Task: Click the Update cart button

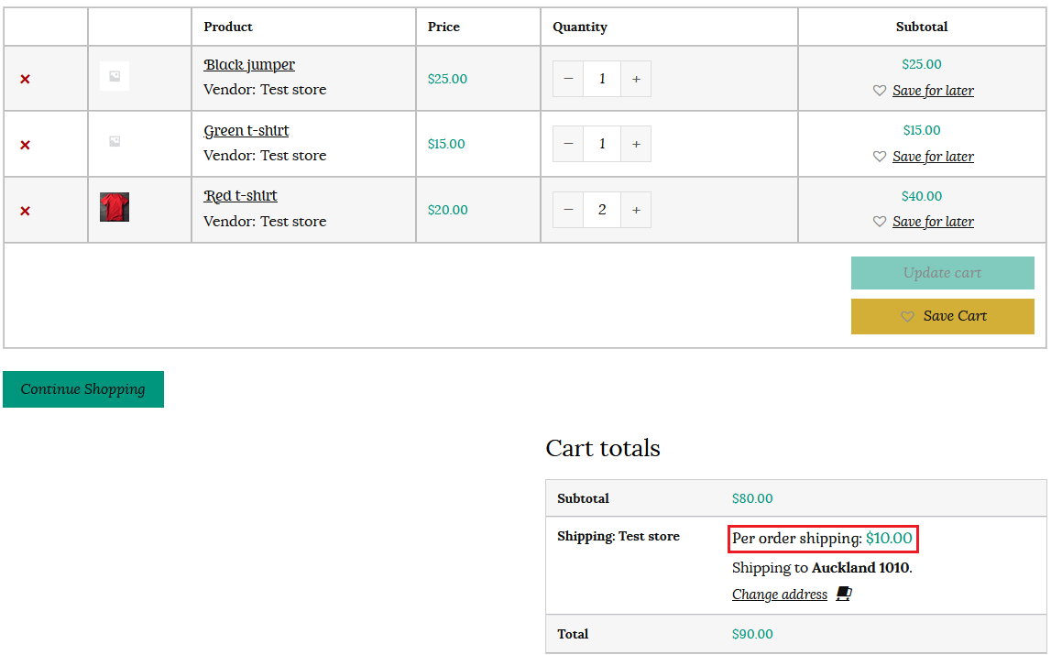Action: (942, 273)
